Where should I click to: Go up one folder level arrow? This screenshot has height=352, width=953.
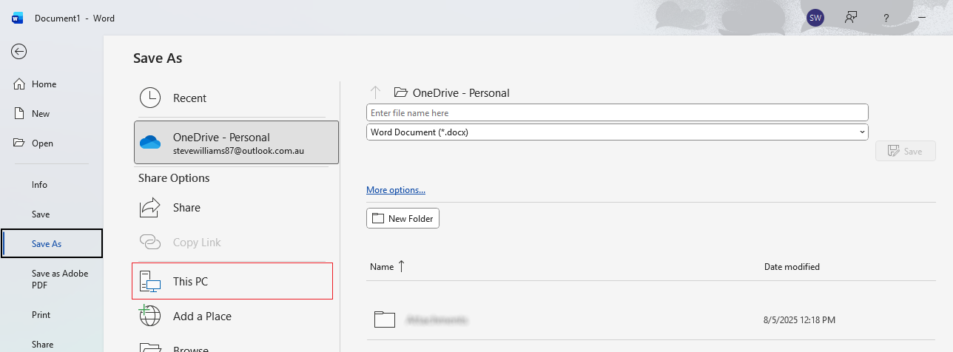[375, 92]
